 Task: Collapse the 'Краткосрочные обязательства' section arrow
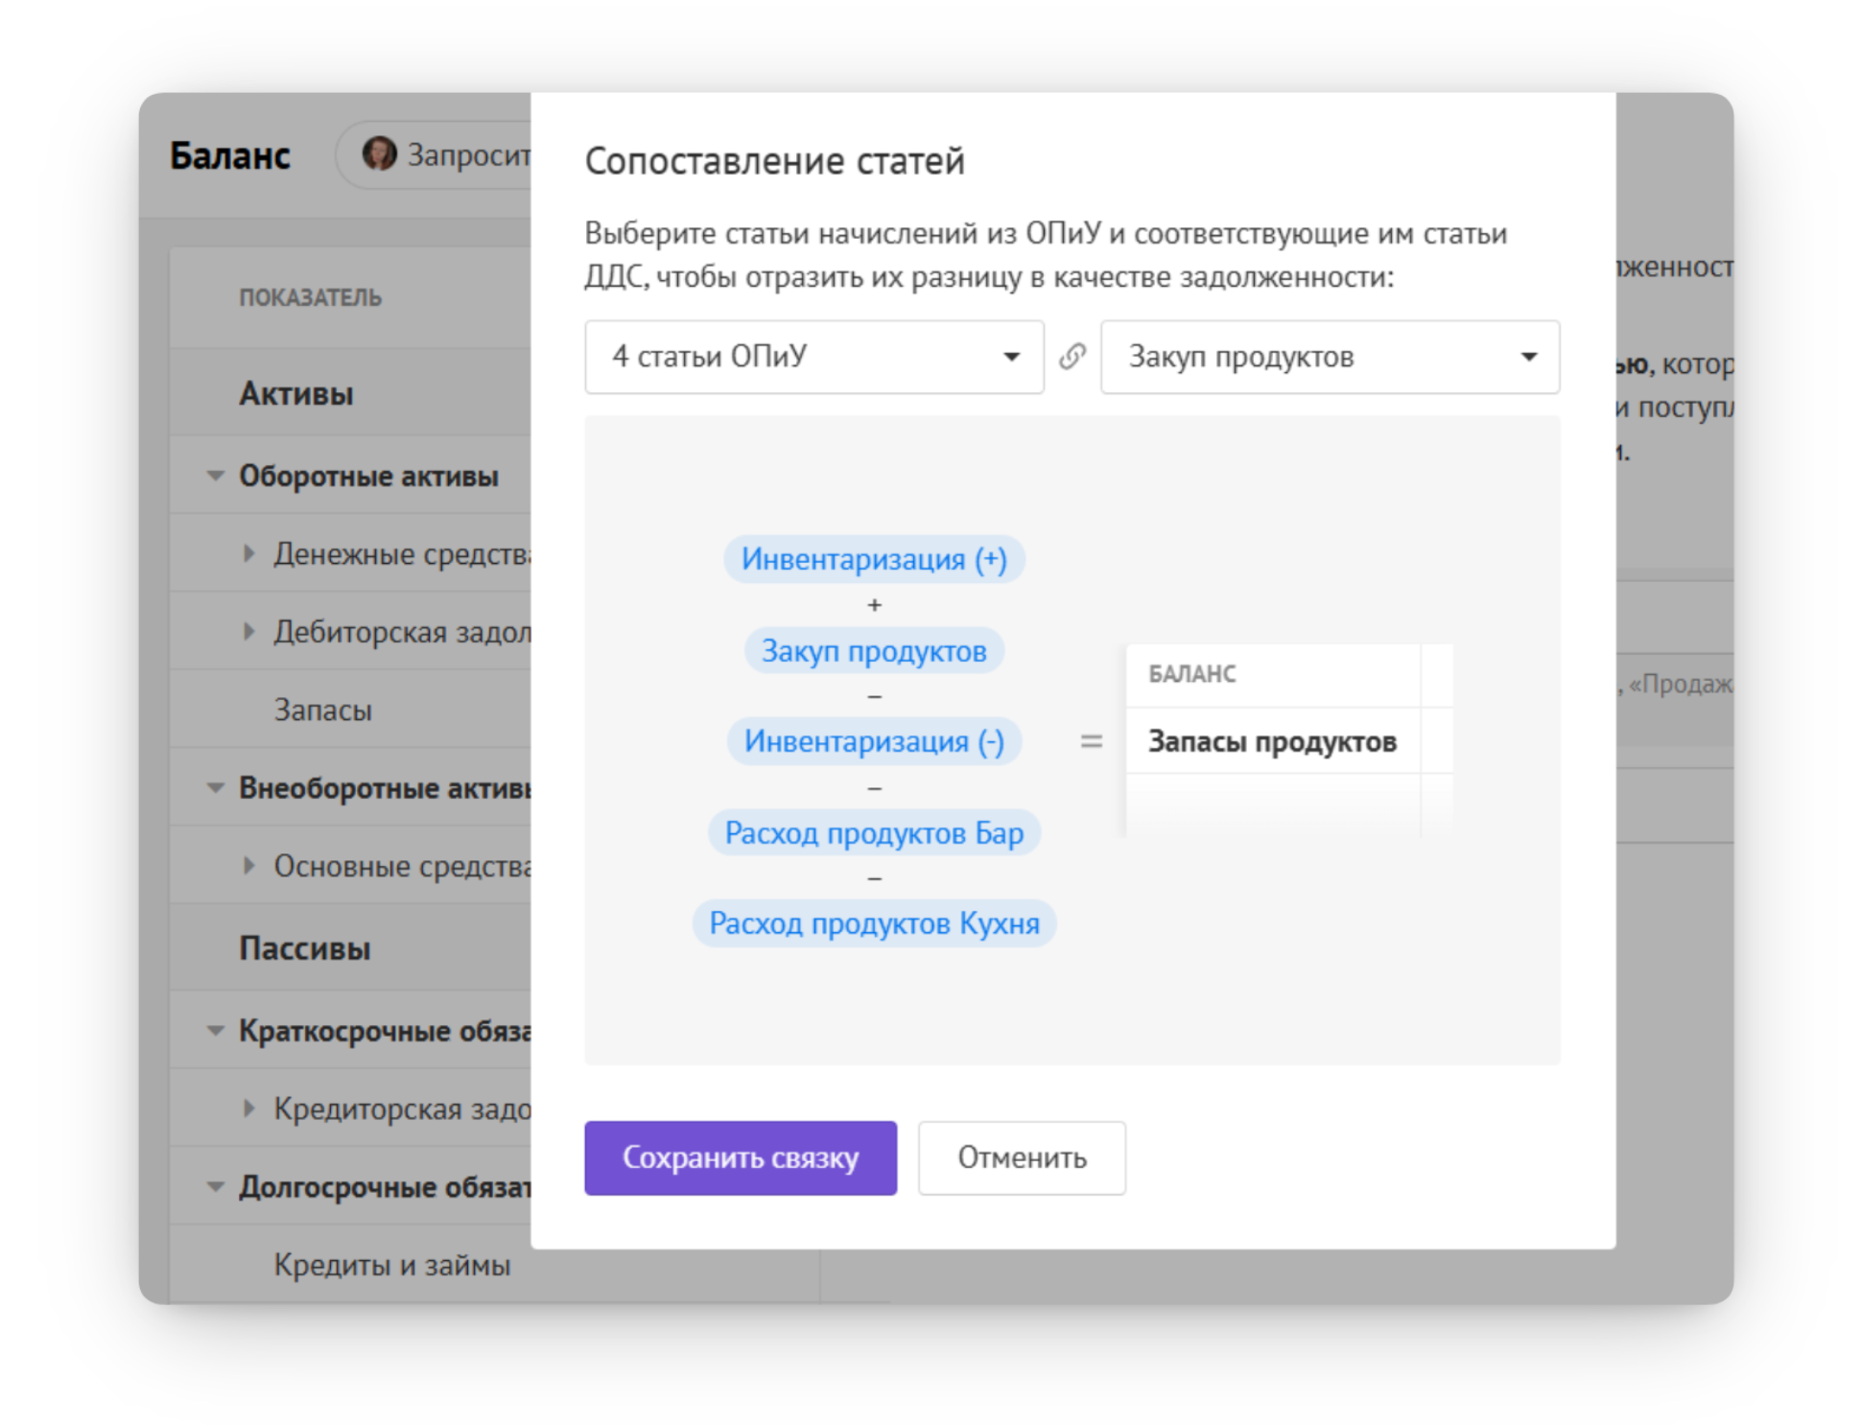click(x=216, y=1031)
